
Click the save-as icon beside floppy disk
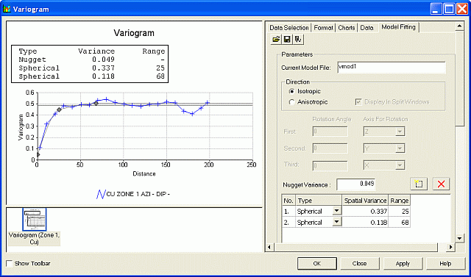click(x=298, y=39)
